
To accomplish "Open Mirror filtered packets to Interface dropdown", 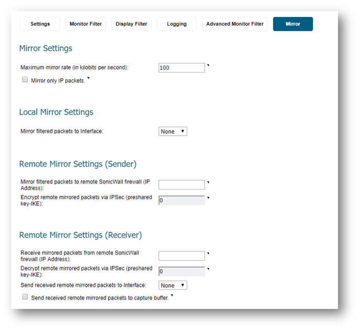I will (172, 131).
